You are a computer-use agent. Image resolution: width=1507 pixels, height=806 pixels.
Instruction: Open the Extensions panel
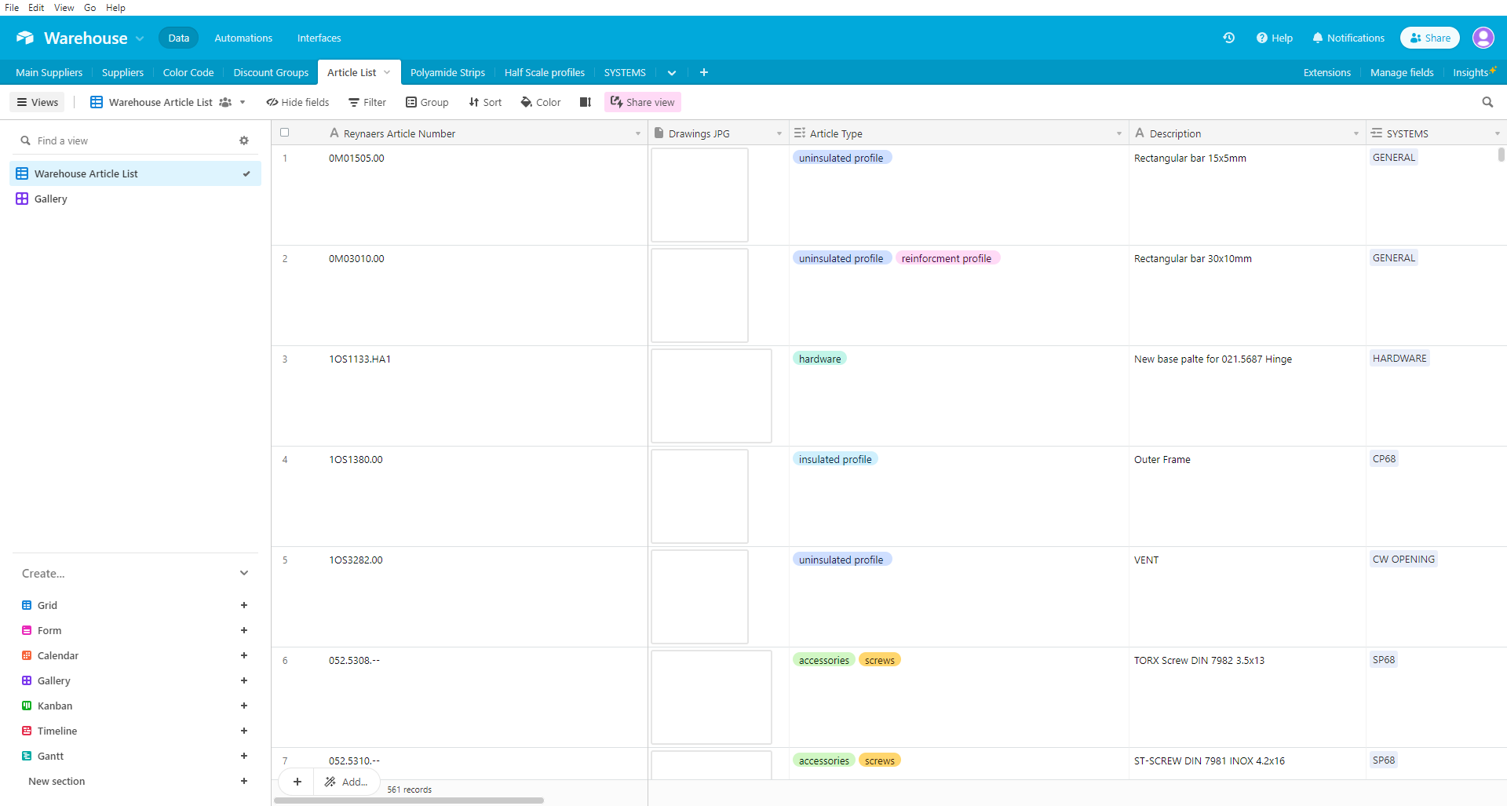[1326, 72]
